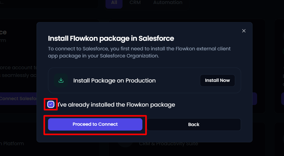The image size is (284, 156).
Task: Select the All filter tab
Action: [x=114, y=3]
